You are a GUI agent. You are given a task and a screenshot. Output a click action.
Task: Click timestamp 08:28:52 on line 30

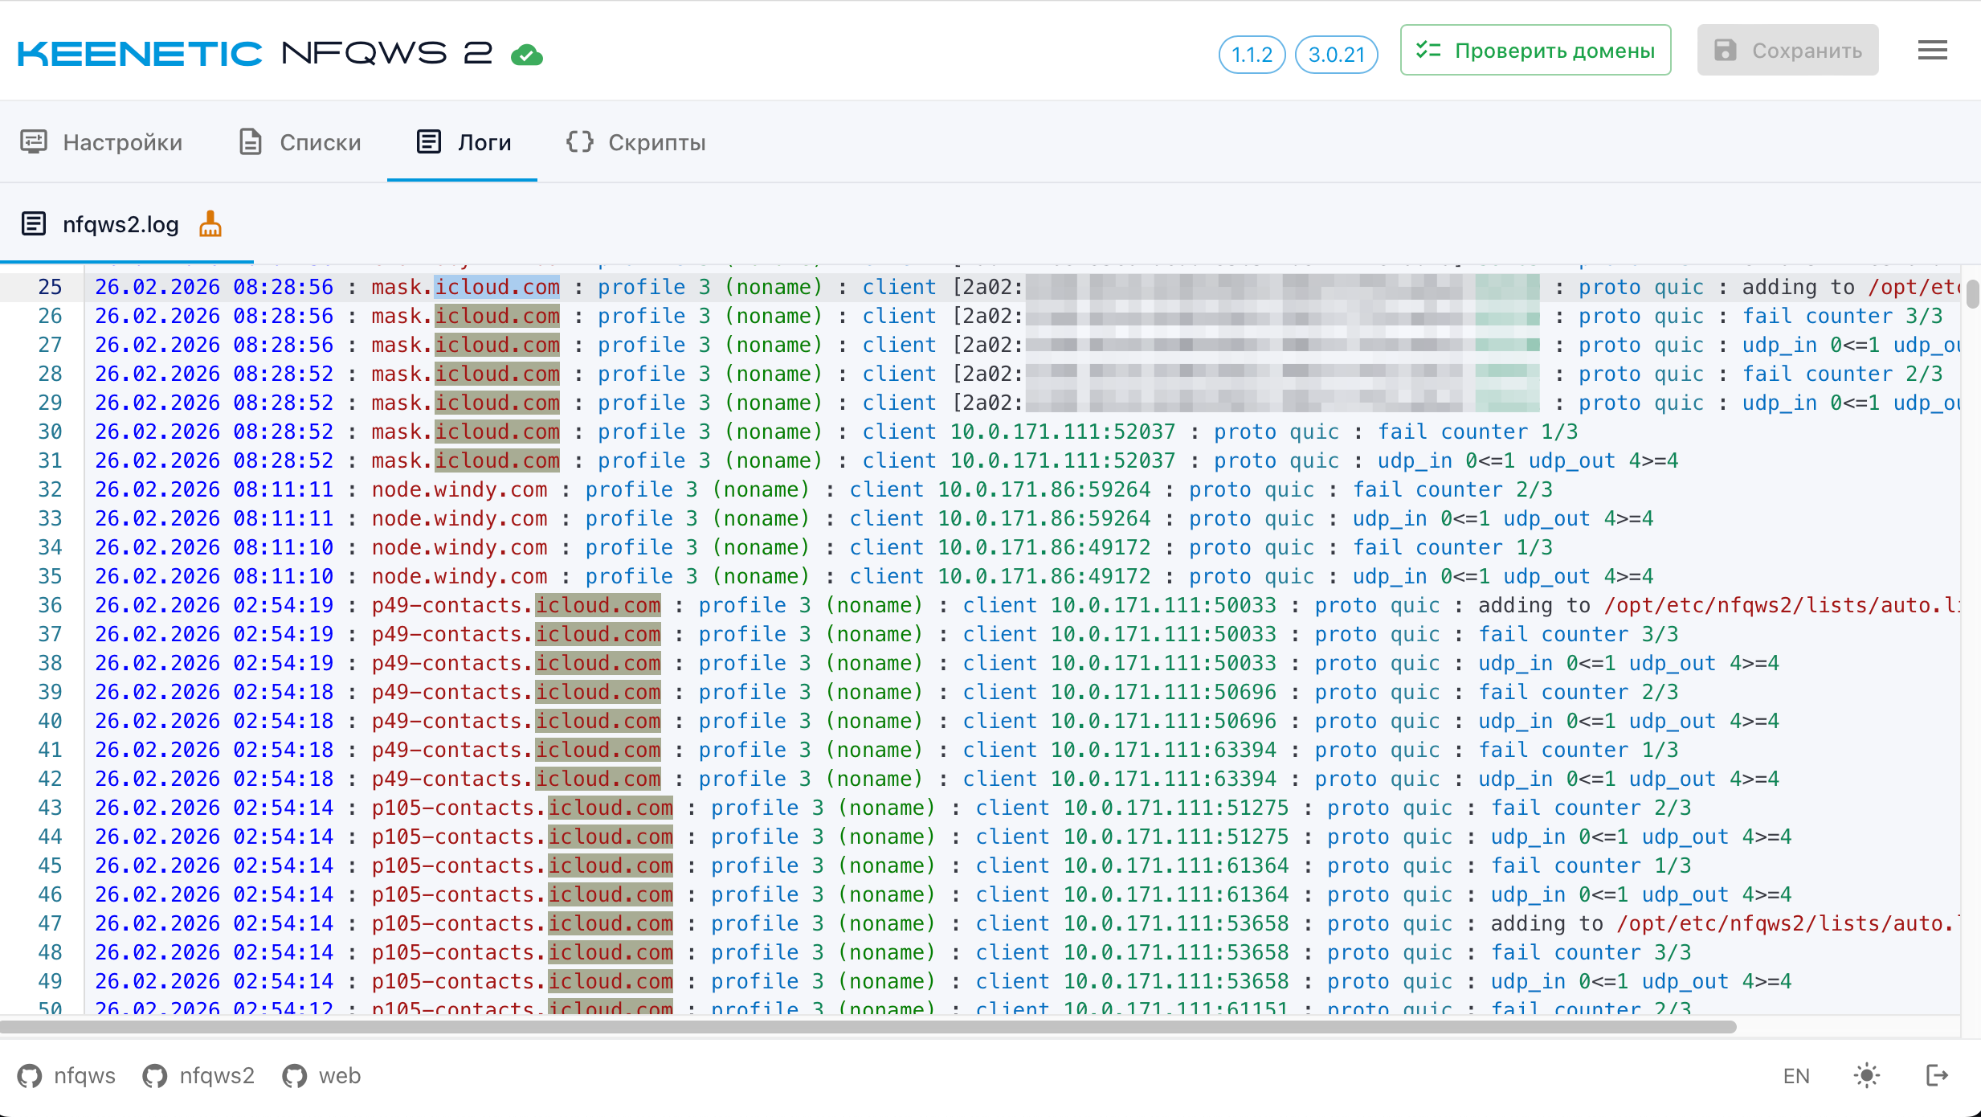point(284,432)
